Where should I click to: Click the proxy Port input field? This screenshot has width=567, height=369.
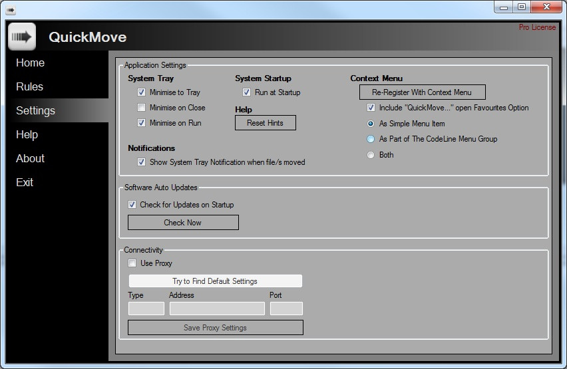coord(286,308)
